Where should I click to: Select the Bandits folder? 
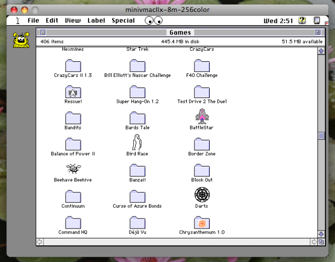coord(73,118)
